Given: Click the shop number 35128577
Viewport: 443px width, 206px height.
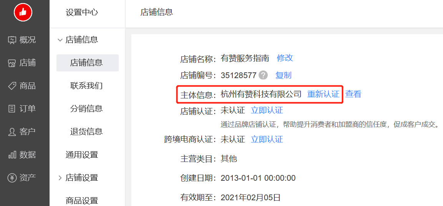Looking at the screenshot, I should 239,75.
